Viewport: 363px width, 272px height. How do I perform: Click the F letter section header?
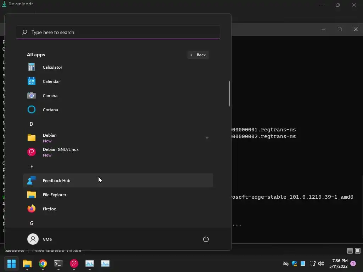(x=32, y=166)
